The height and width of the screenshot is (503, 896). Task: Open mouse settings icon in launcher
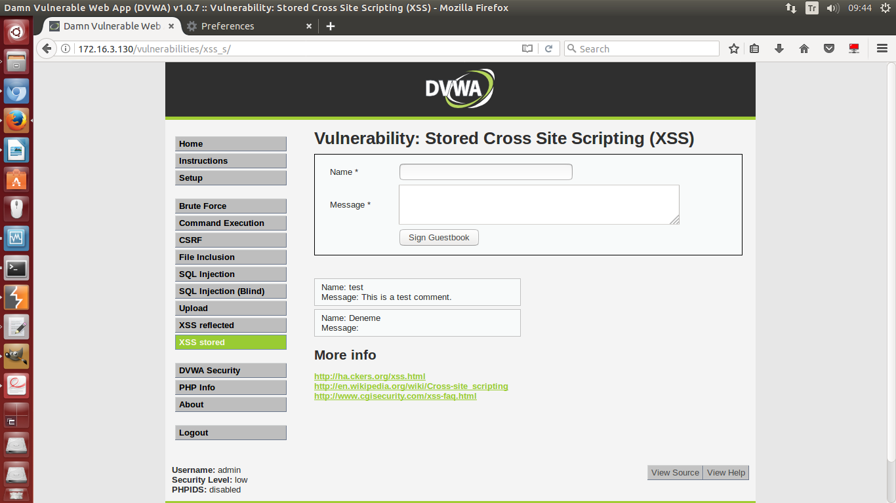click(16, 209)
